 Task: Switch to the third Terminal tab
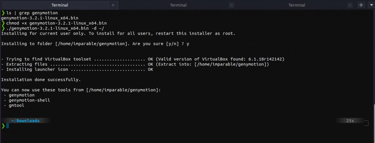point(297,5)
